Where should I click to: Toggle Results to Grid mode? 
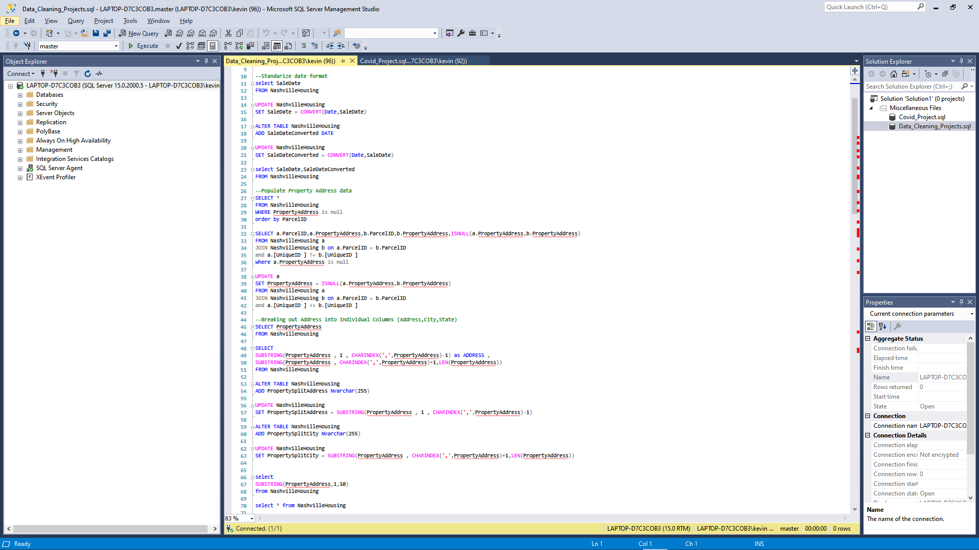tap(277, 46)
